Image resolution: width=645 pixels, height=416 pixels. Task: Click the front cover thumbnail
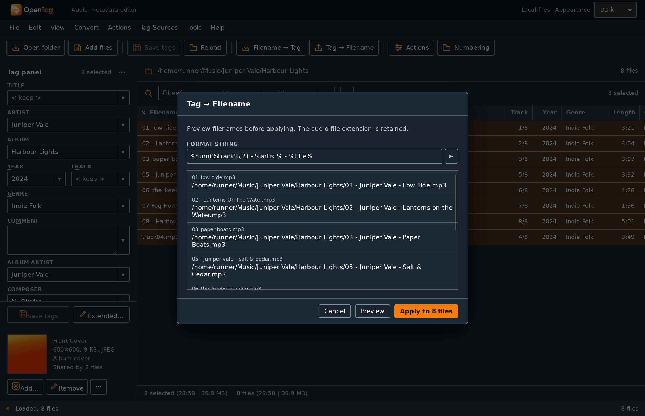click(27, 354)
